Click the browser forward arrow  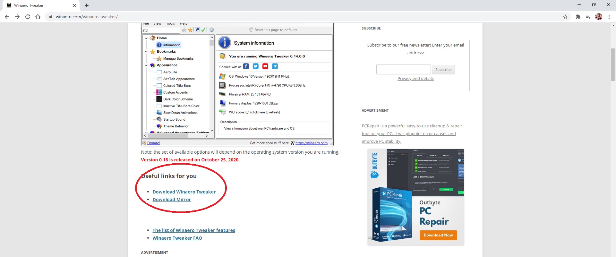[17, 17]
